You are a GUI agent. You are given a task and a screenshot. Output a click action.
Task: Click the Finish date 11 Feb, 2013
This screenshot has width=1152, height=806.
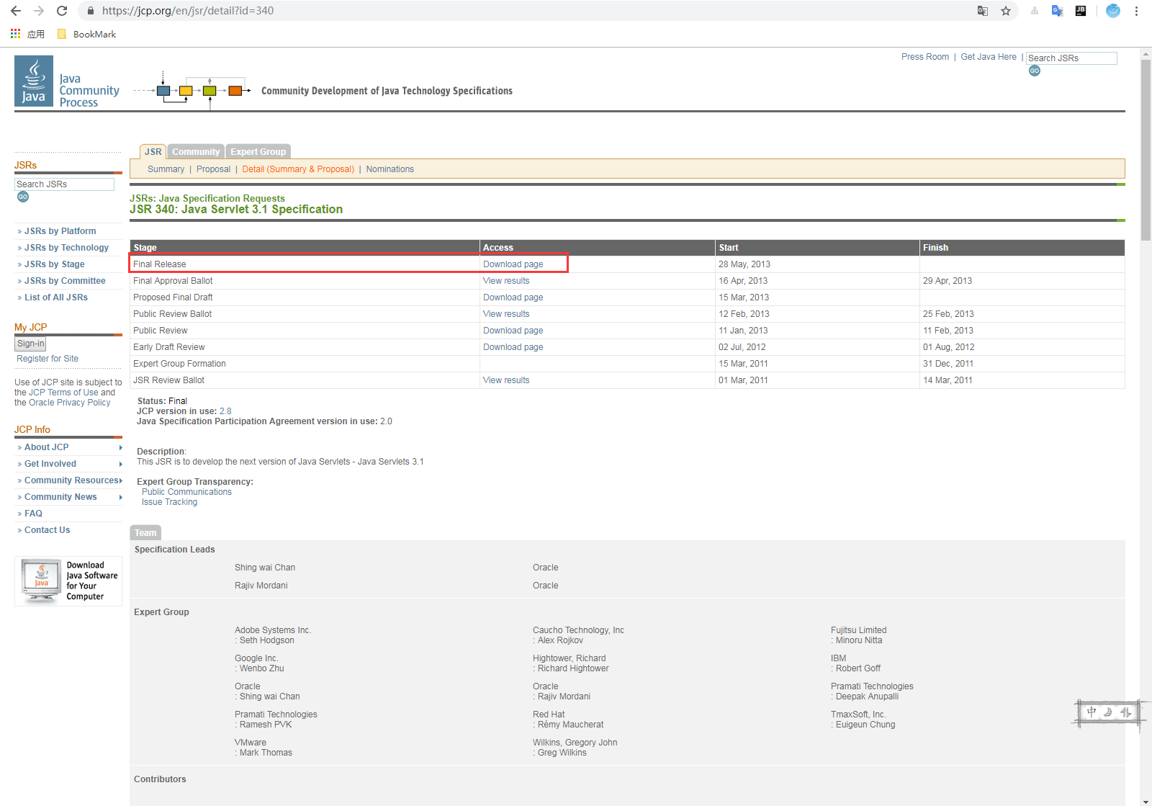tap(948, 331)
